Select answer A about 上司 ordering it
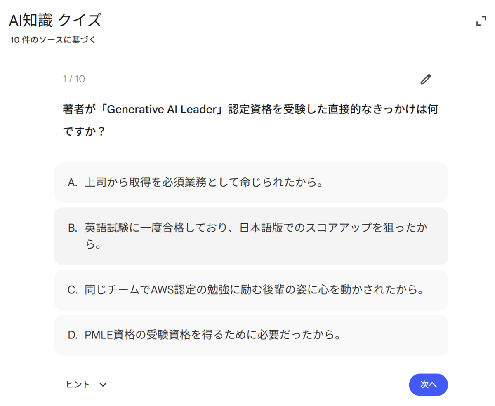The height and width of the screenshot is (406, 495). 251,183
